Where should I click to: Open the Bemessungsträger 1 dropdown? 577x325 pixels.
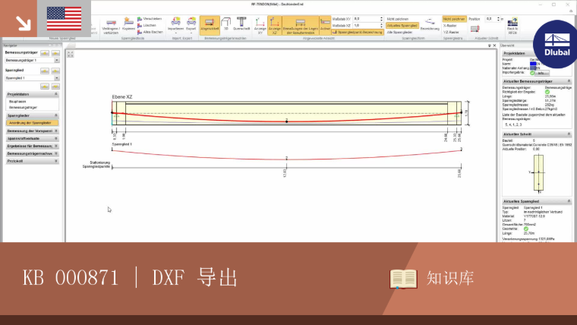click(32, 60)
